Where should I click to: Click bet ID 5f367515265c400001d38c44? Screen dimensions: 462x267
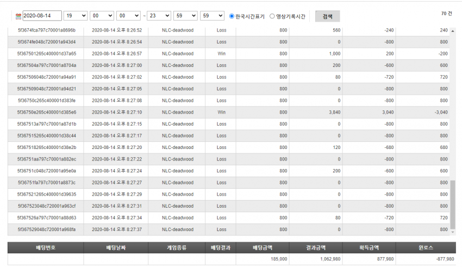pos(47,136)
